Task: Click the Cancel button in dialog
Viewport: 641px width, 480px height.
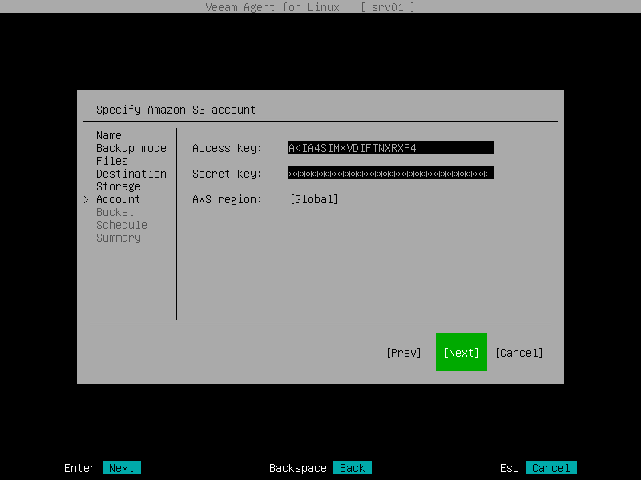Action: tap(519, 352)
